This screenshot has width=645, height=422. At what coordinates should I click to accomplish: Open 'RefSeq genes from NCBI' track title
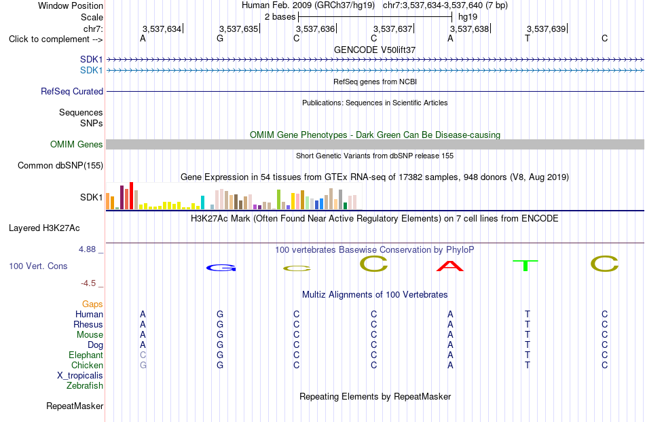(375, 82)
